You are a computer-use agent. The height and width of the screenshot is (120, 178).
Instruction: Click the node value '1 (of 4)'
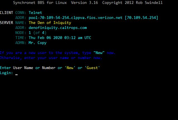click(x=37, y=33)
